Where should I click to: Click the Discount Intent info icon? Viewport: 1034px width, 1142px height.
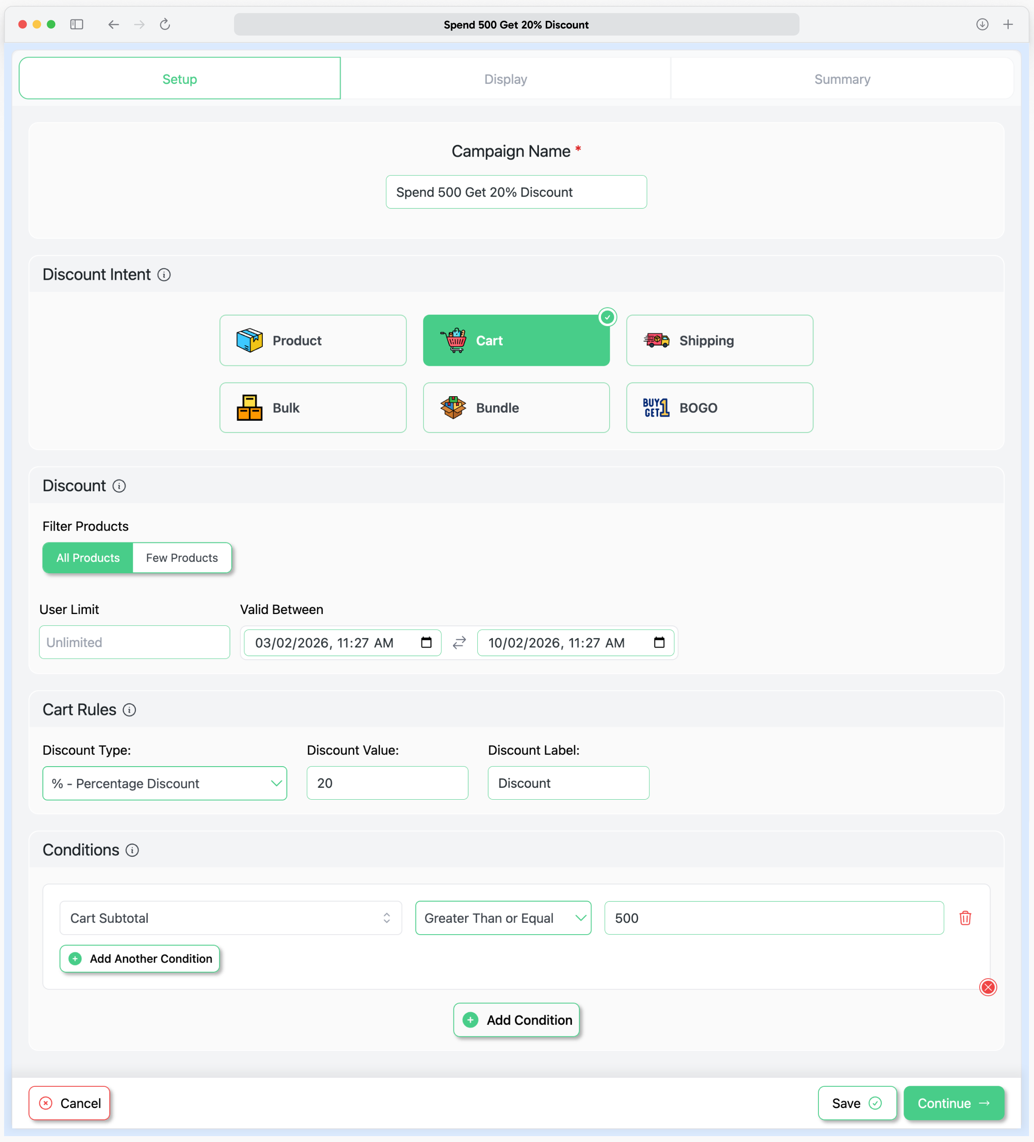[x=164, y=275]
